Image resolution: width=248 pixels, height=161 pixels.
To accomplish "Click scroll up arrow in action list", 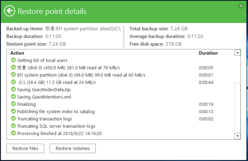I will pos(238,53).
